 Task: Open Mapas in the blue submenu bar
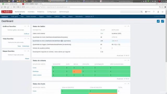[x=70, y=16]
